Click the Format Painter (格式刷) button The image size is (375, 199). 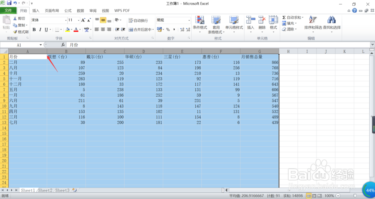pos(21,32)
